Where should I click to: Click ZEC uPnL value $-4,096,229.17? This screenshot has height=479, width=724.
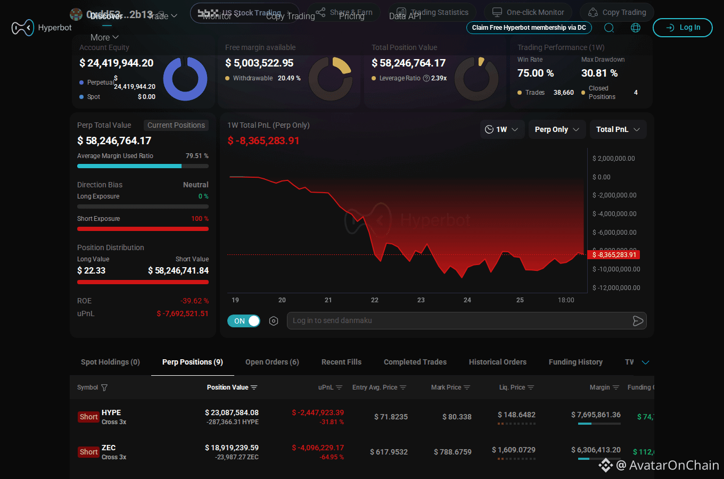click(318, 448)
